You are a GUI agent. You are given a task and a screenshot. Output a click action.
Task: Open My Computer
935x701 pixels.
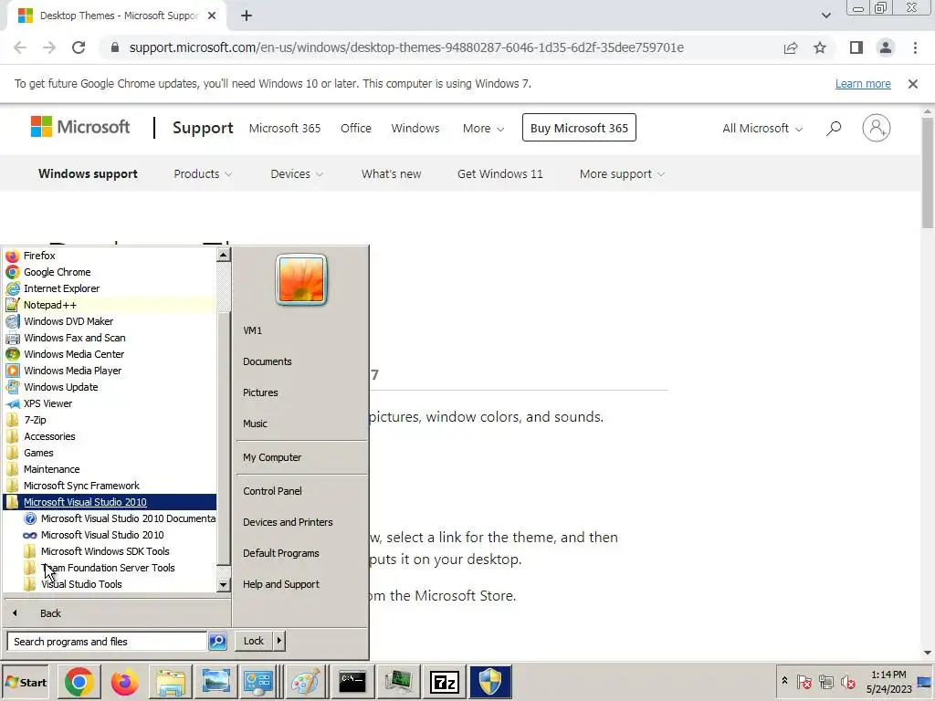[272, 457]
